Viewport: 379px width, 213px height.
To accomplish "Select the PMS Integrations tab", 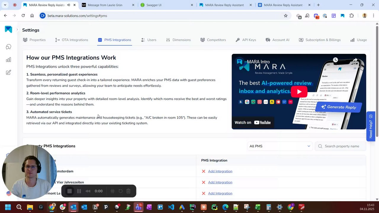I will coord(114,40).
